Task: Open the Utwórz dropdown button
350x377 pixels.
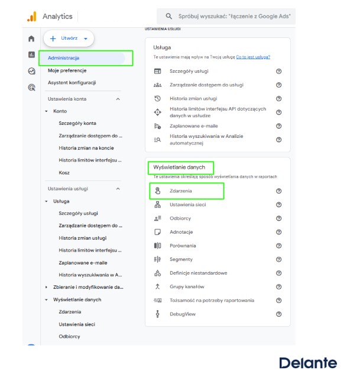Action: (x=69, y=38)
